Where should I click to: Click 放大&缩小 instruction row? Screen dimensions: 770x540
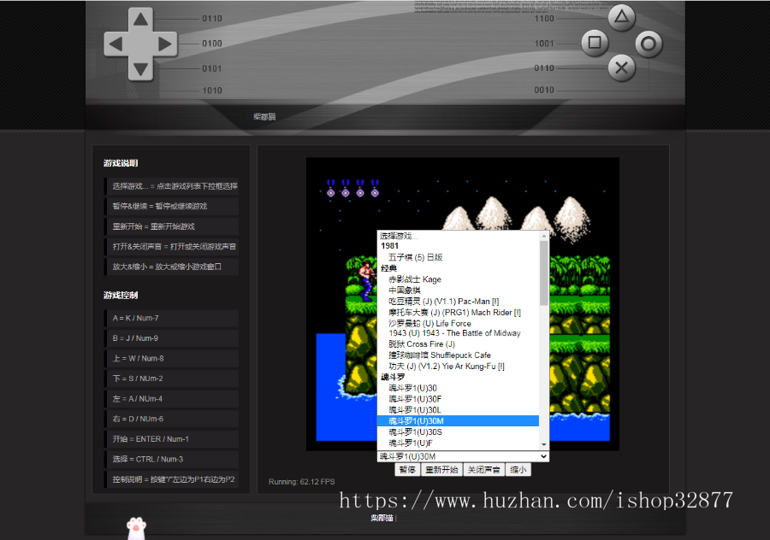click(171, 267)
